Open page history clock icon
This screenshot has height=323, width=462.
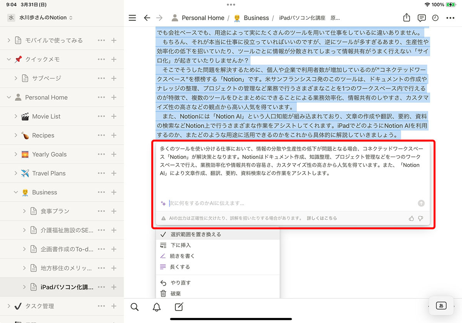pos(435,18)
